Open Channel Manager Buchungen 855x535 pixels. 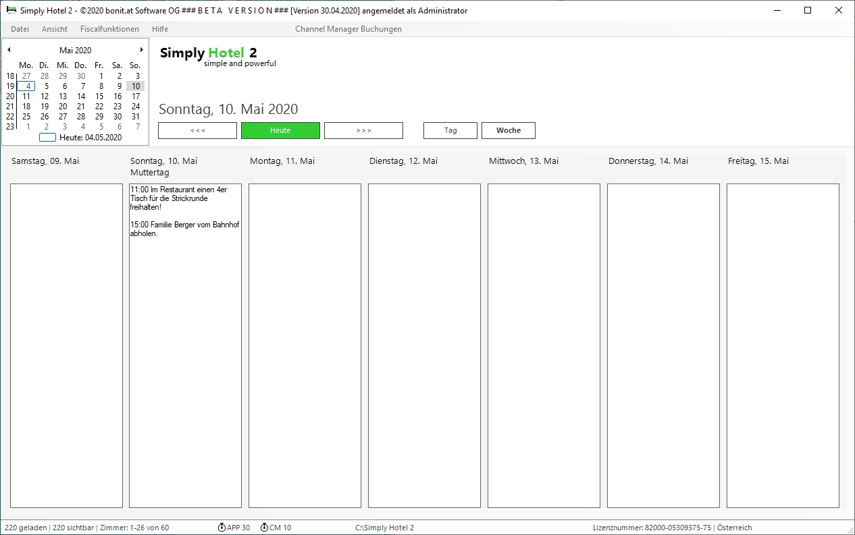click(348, 29)
